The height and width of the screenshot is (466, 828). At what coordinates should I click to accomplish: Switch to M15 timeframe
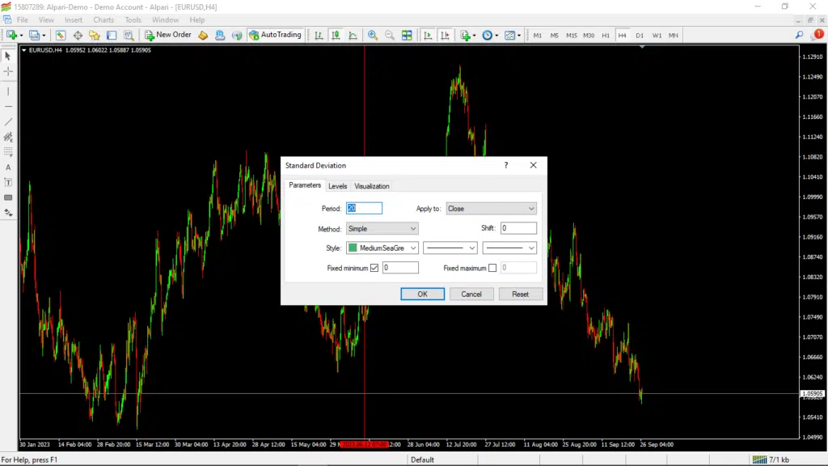pyautogui.click(x=572, y=36)
